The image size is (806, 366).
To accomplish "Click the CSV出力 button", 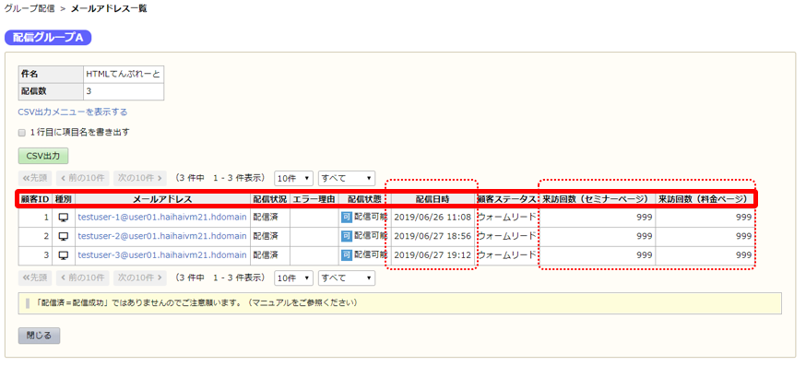I will (43, 156).
